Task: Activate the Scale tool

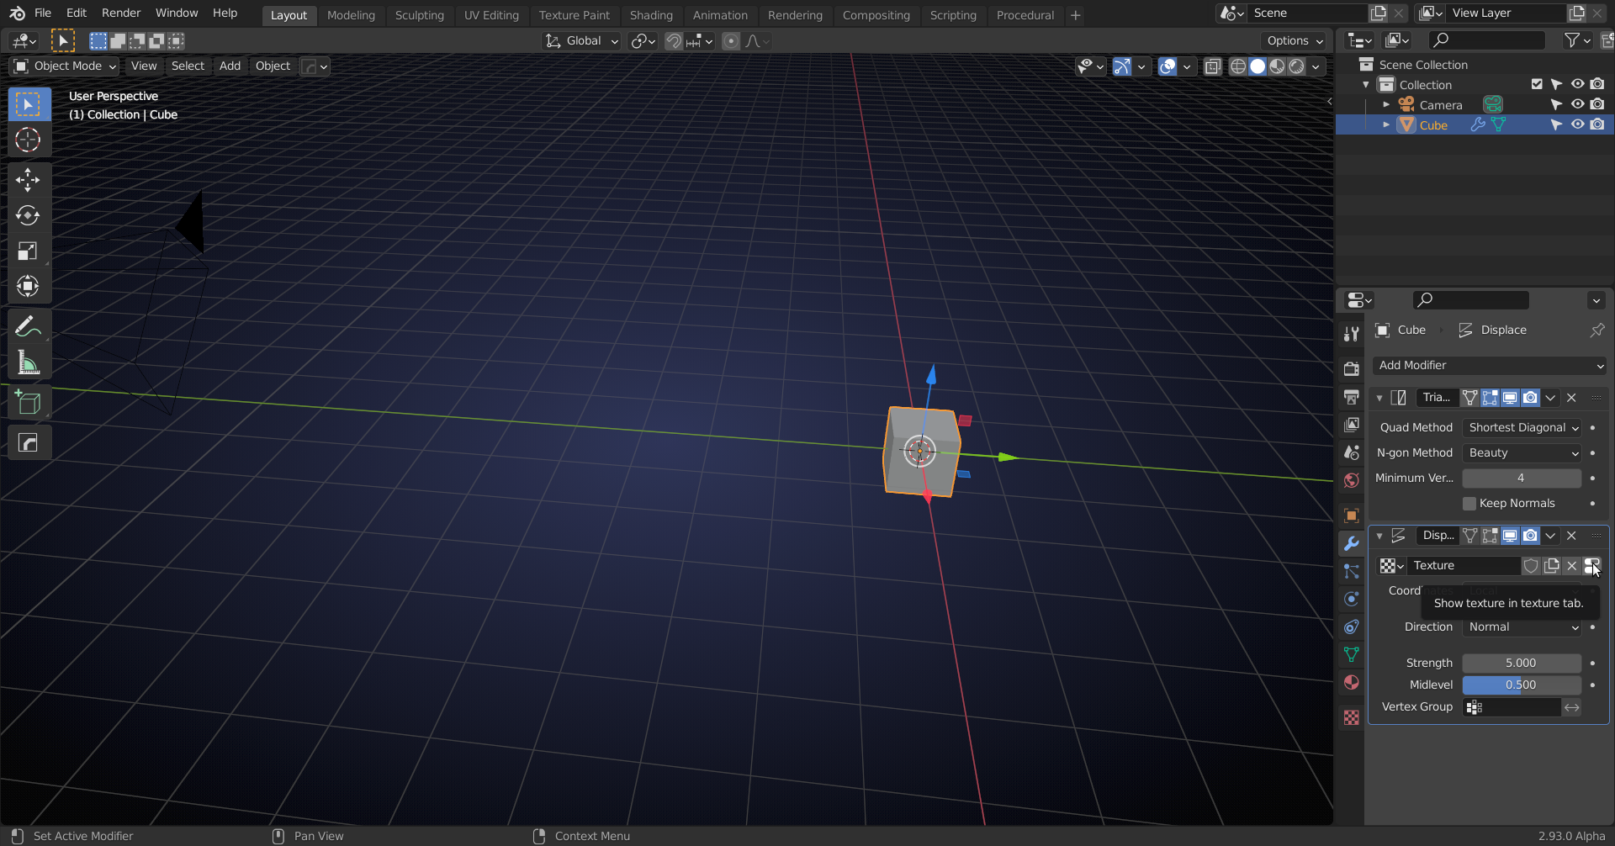Action: click(28, 251)
